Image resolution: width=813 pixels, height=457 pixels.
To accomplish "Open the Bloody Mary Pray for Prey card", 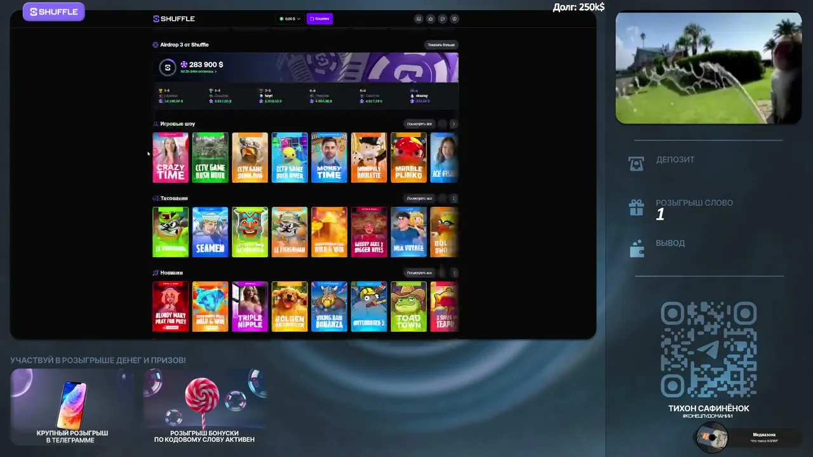I will 171,307.
